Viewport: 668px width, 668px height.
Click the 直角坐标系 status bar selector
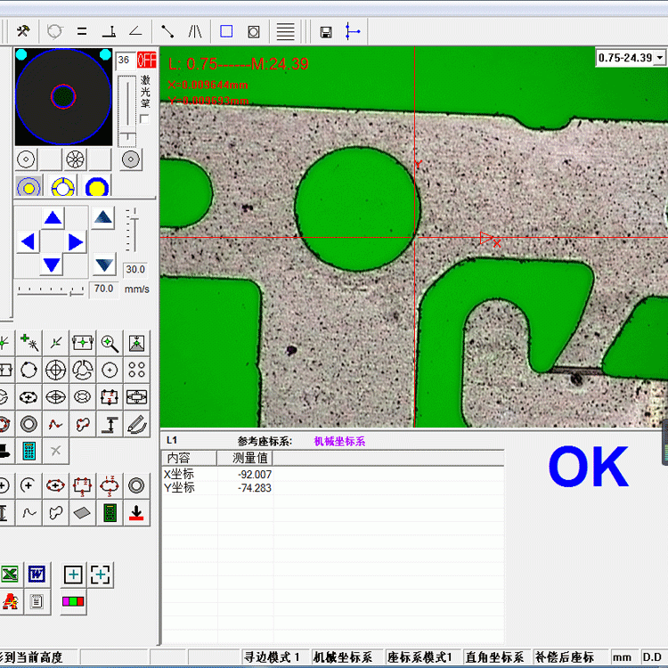[494, 657]
